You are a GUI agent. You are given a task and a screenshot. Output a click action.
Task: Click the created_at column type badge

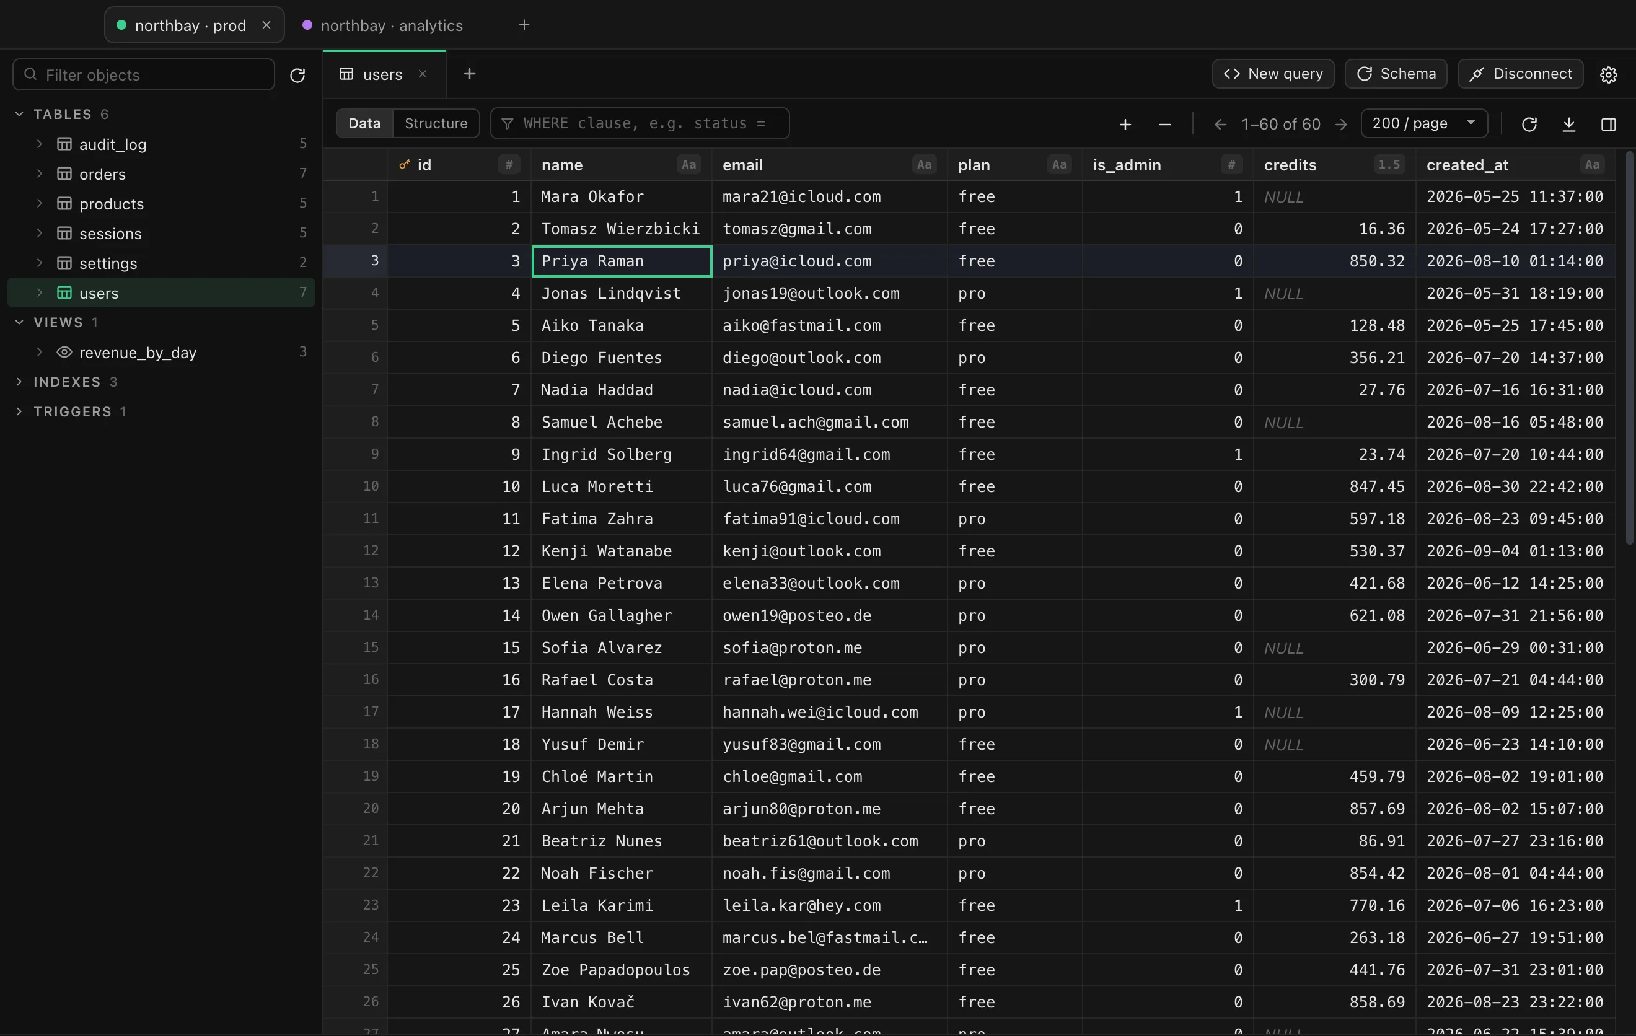point(1592,164)
